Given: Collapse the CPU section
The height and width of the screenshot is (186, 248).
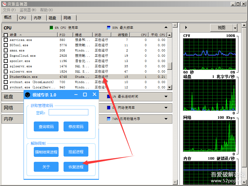Looking at the screenshot, I should pos(166,28).
